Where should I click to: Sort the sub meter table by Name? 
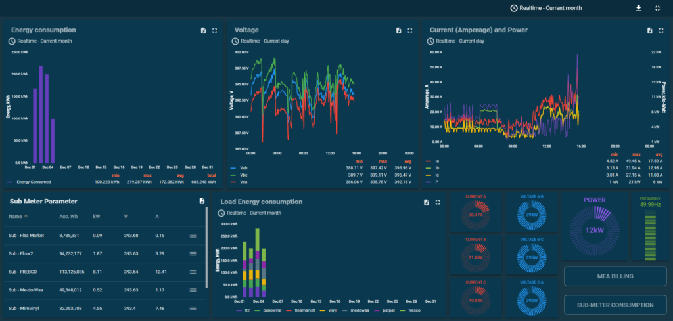[15, 216]
